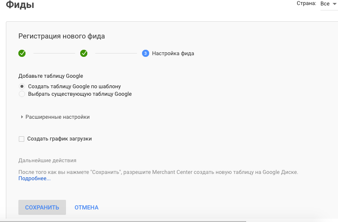Click the "Дальнейшие действия" heading text
The height and width of the screenshot is (222, 338).
coord(48,161)
